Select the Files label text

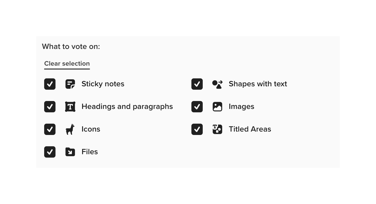point(89,152)
